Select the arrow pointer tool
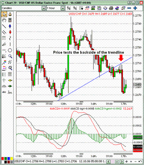Image resolution: width=144 pixels, height=165 pixels. pos(4,14)
